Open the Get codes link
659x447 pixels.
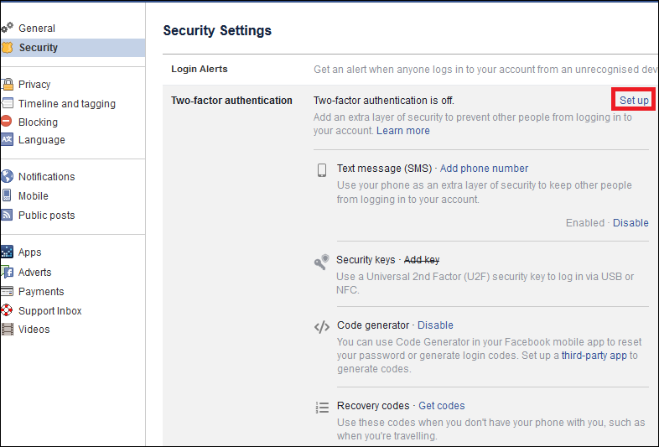point(441,406)
